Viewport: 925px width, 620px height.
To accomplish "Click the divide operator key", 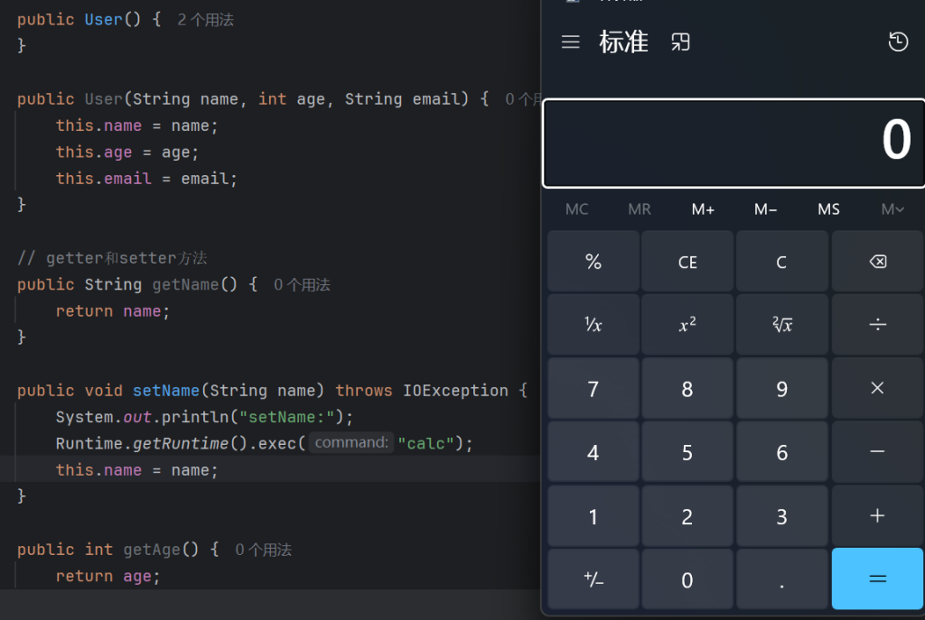I will coord(876,325).
